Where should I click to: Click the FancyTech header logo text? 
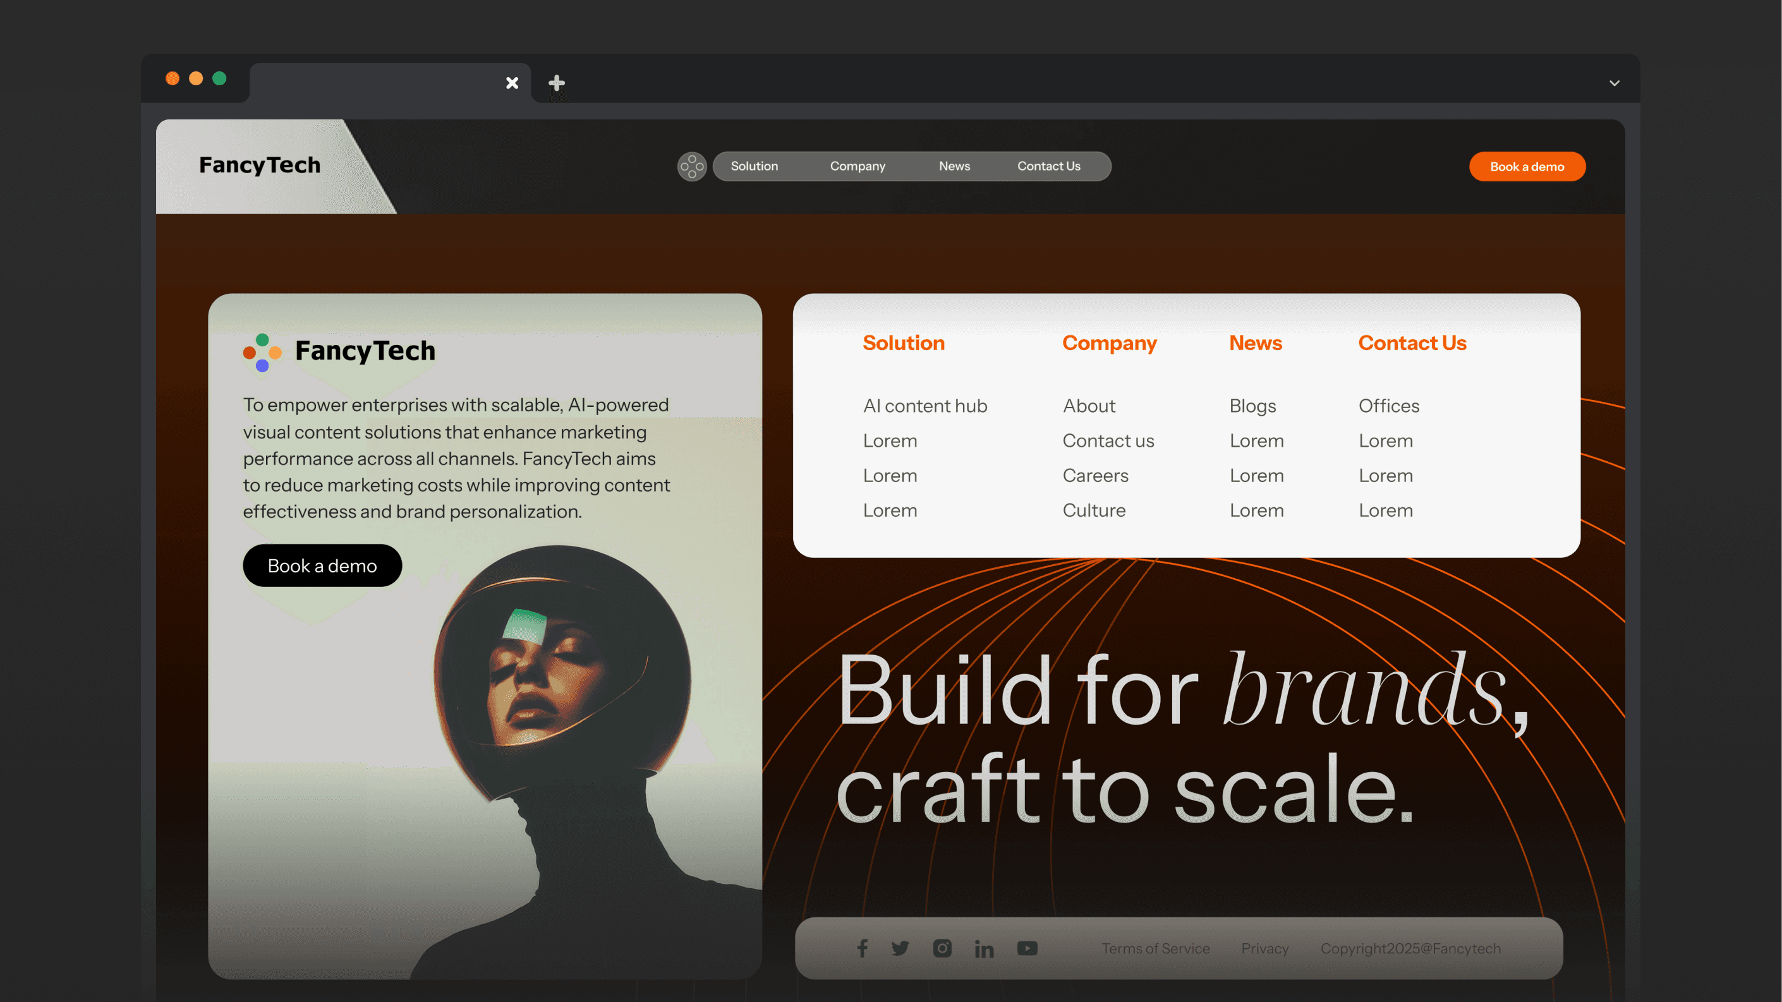(260, 166)
